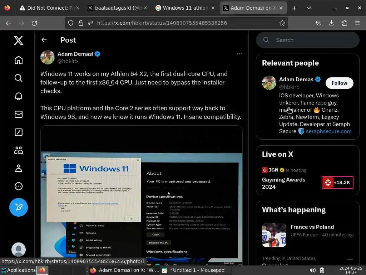Click the blue compose Post button
This screenshot has width=366, height=275.
tap(19, 207)
